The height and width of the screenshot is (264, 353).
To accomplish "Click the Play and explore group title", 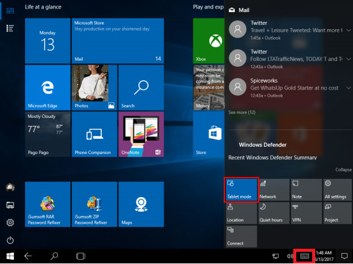I will [x=209, y=7].
